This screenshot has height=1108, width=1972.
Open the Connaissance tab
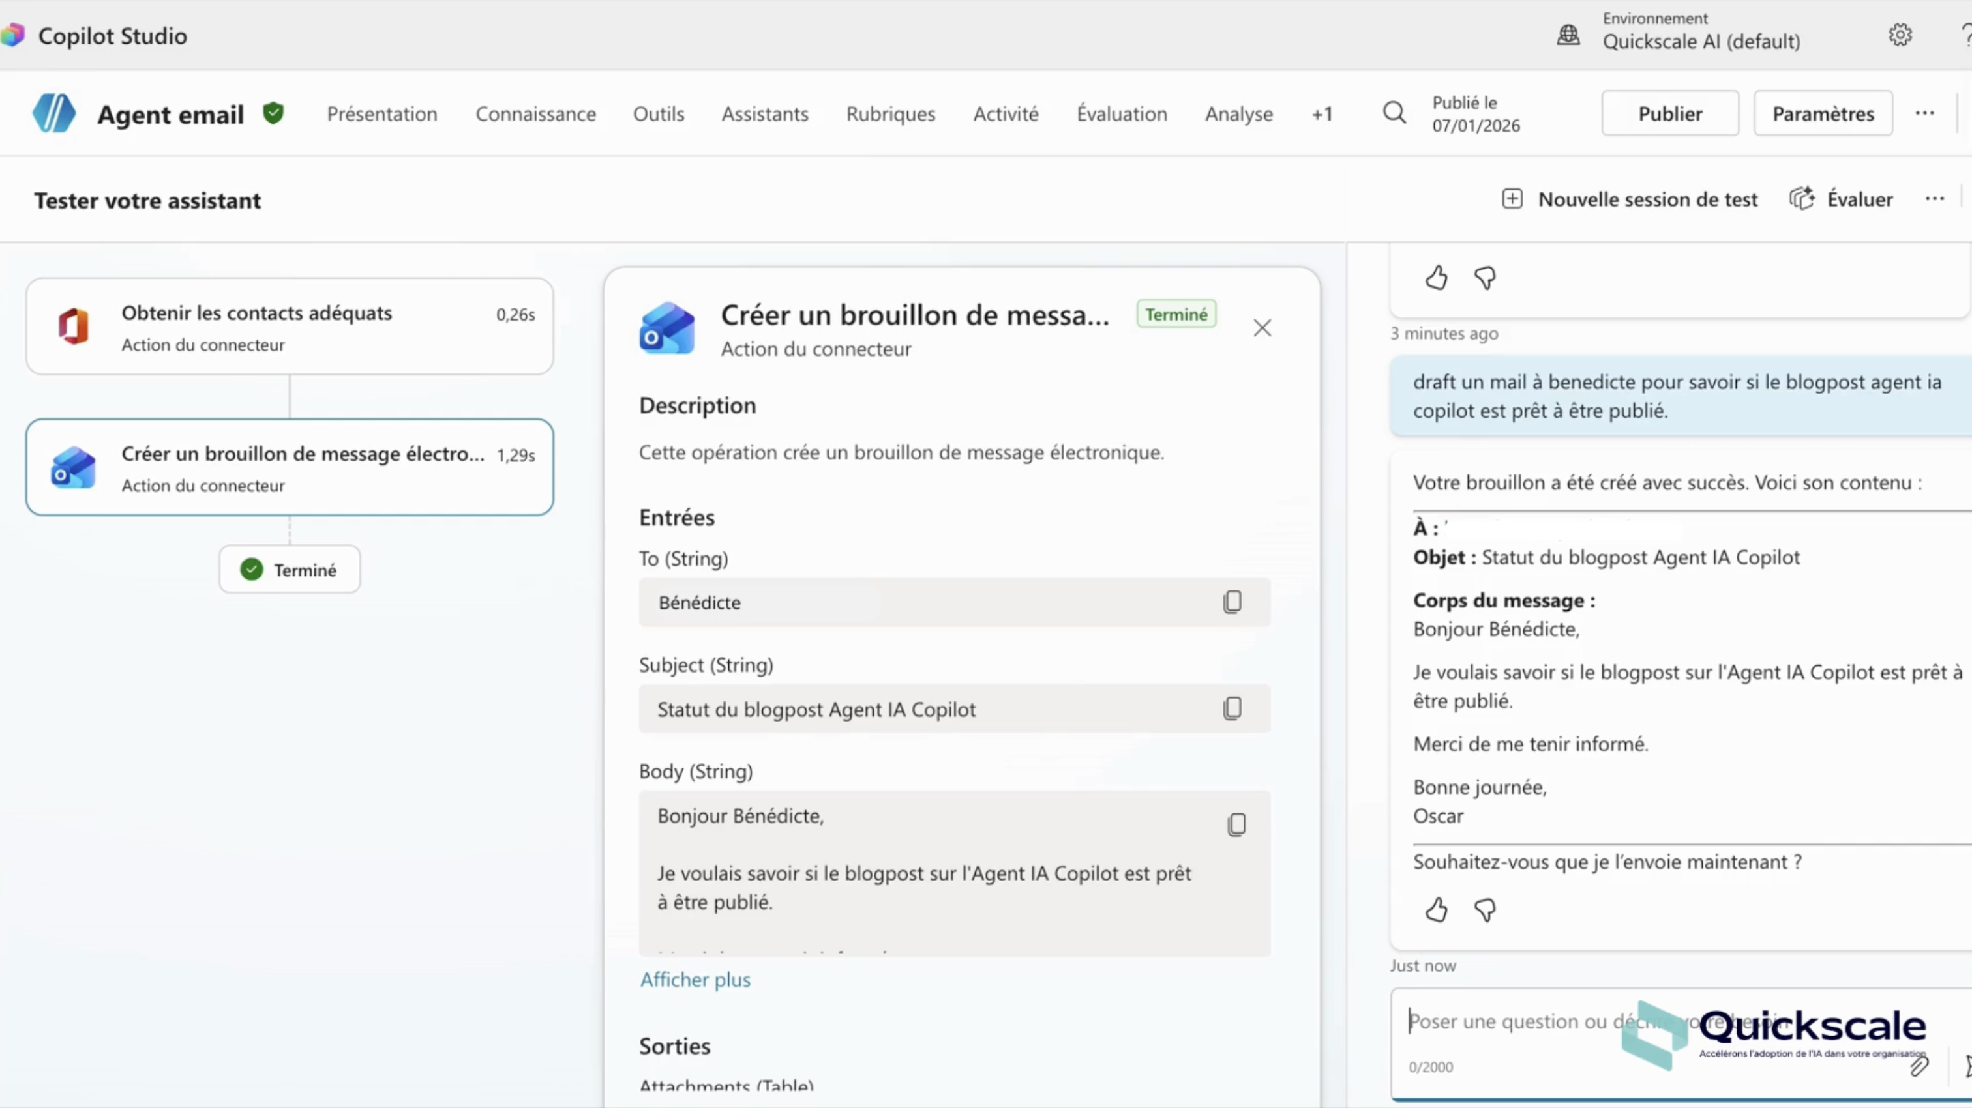(x=535, y=114)
